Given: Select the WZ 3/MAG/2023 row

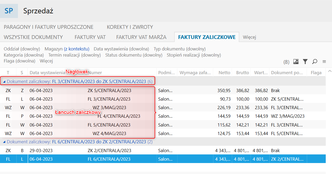Looking at the screenshot, I should click(163, 108).
